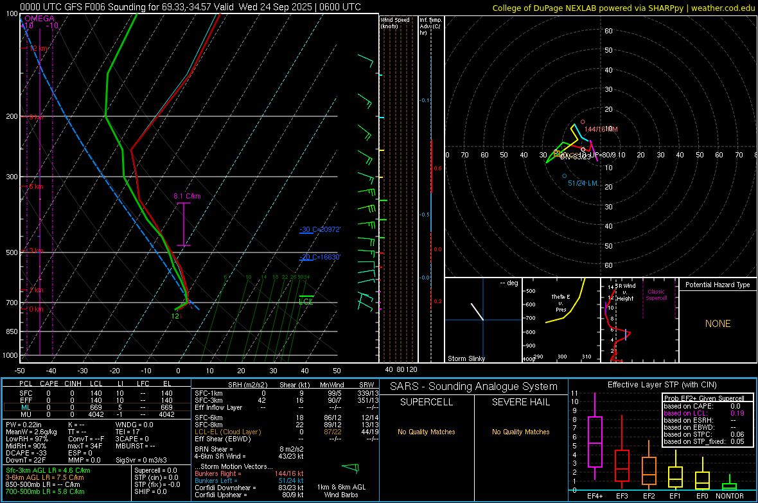The image size is (758, 503).
Task: Click the Storm Slinky panel label
Action: coord(466,358)
